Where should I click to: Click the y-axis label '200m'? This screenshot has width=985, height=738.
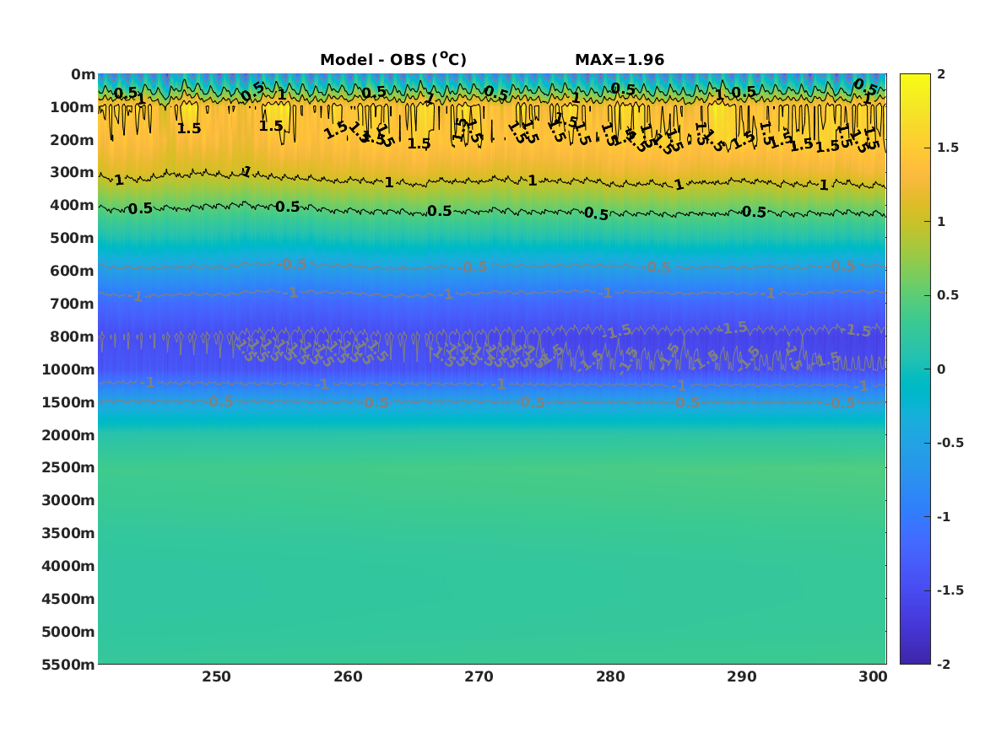[x=73, y=140]
